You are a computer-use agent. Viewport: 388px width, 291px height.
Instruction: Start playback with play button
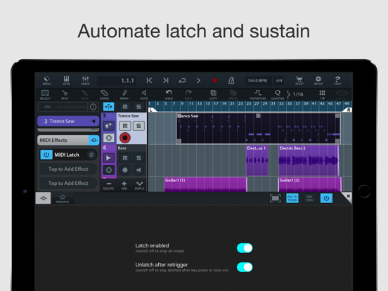[x=198, y=80]
